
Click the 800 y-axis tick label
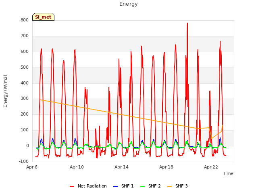click(x=25, y=20)
